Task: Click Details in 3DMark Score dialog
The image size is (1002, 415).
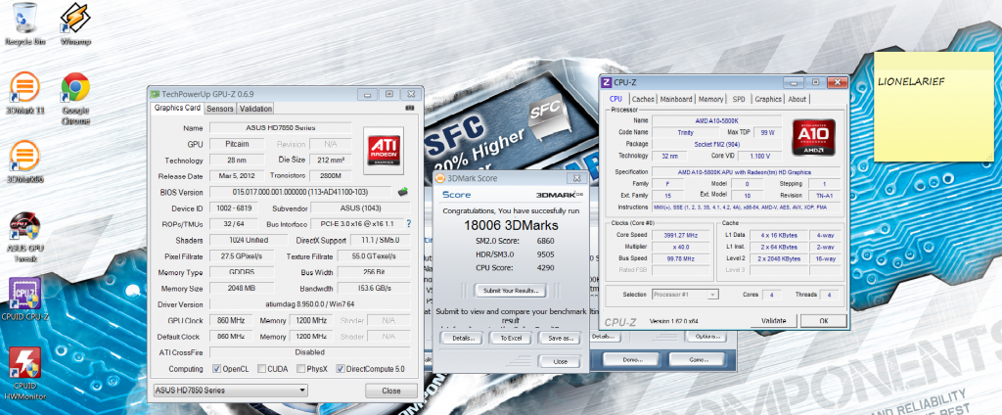Action: (461, 338)
